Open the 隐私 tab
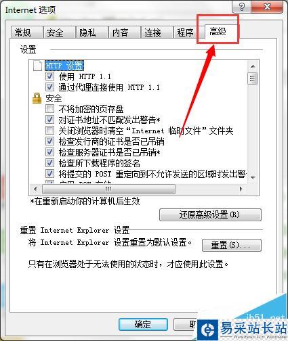 87,32
